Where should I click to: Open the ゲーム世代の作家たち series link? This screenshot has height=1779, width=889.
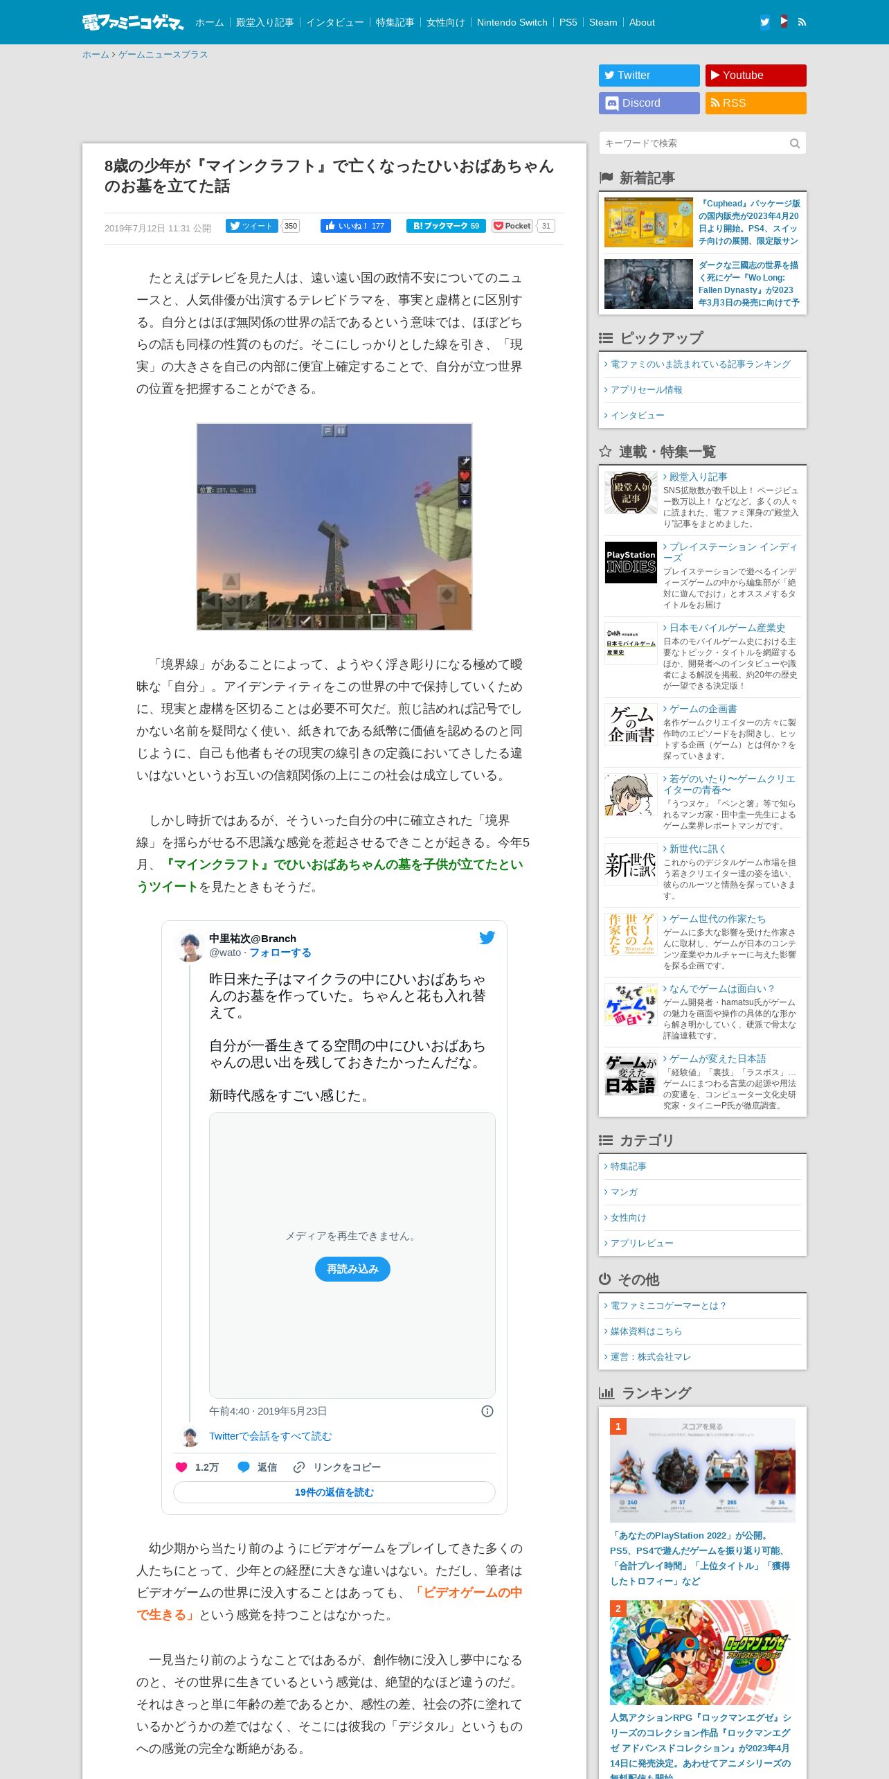click(x=717, y=919)
